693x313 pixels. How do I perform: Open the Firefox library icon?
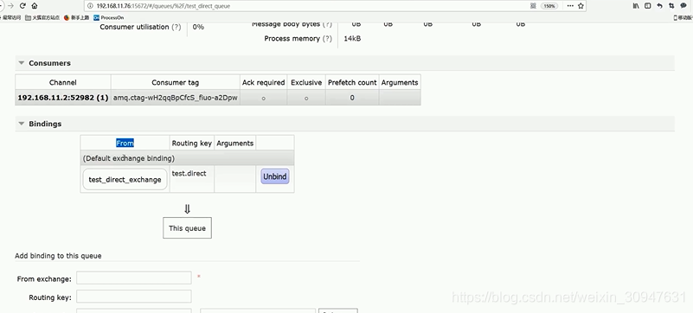636,6
